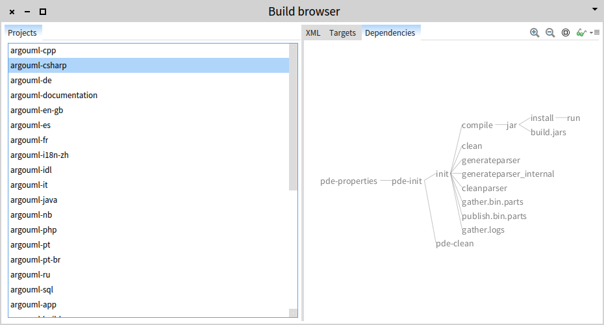Viewport: 604px width, 325px height.
Task: Click the scrollbar down arrow in projects list
Action: coord(293,313)
